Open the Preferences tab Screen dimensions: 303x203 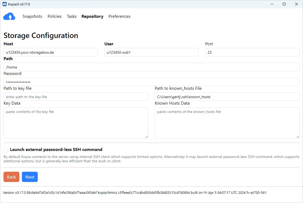pos(119,16)
